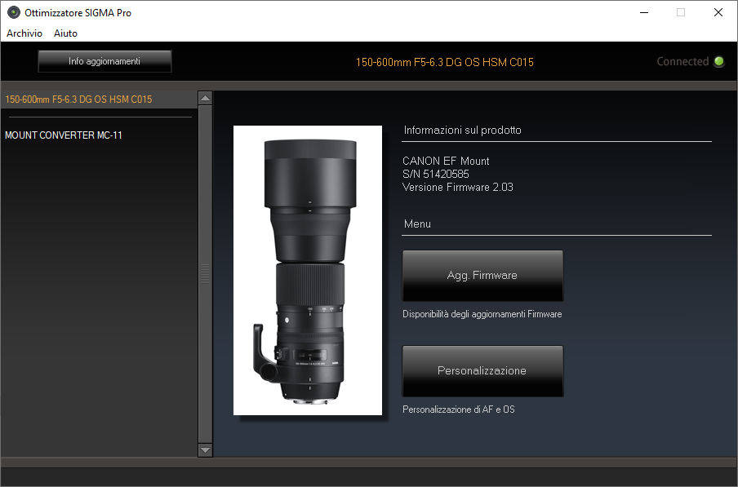Select 150-600mm F5-6.3 DG OS HSM C015 in list
Screen dimensions: 738x487
99,100
